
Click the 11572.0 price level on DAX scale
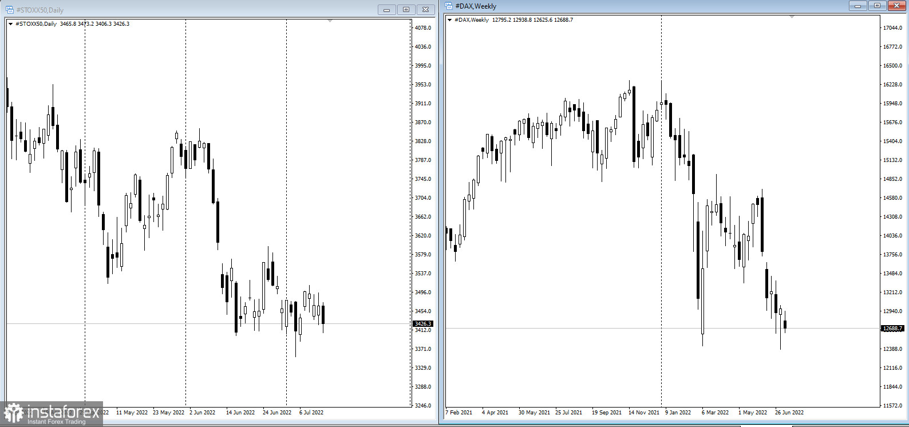[x=892, y=406]
